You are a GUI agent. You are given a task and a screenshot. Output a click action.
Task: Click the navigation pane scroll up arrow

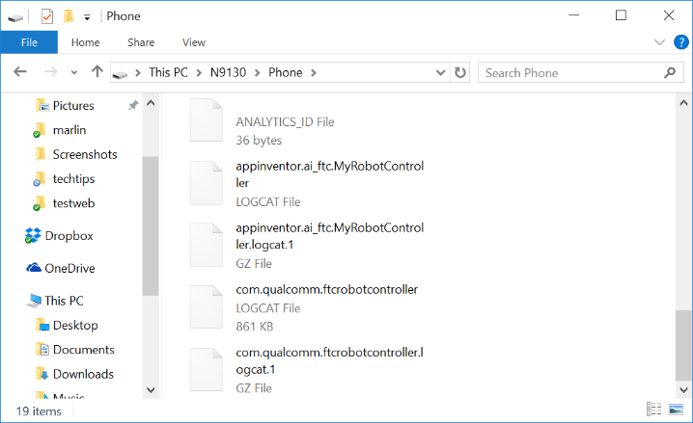pyautogui.click(x=151, y=103)
